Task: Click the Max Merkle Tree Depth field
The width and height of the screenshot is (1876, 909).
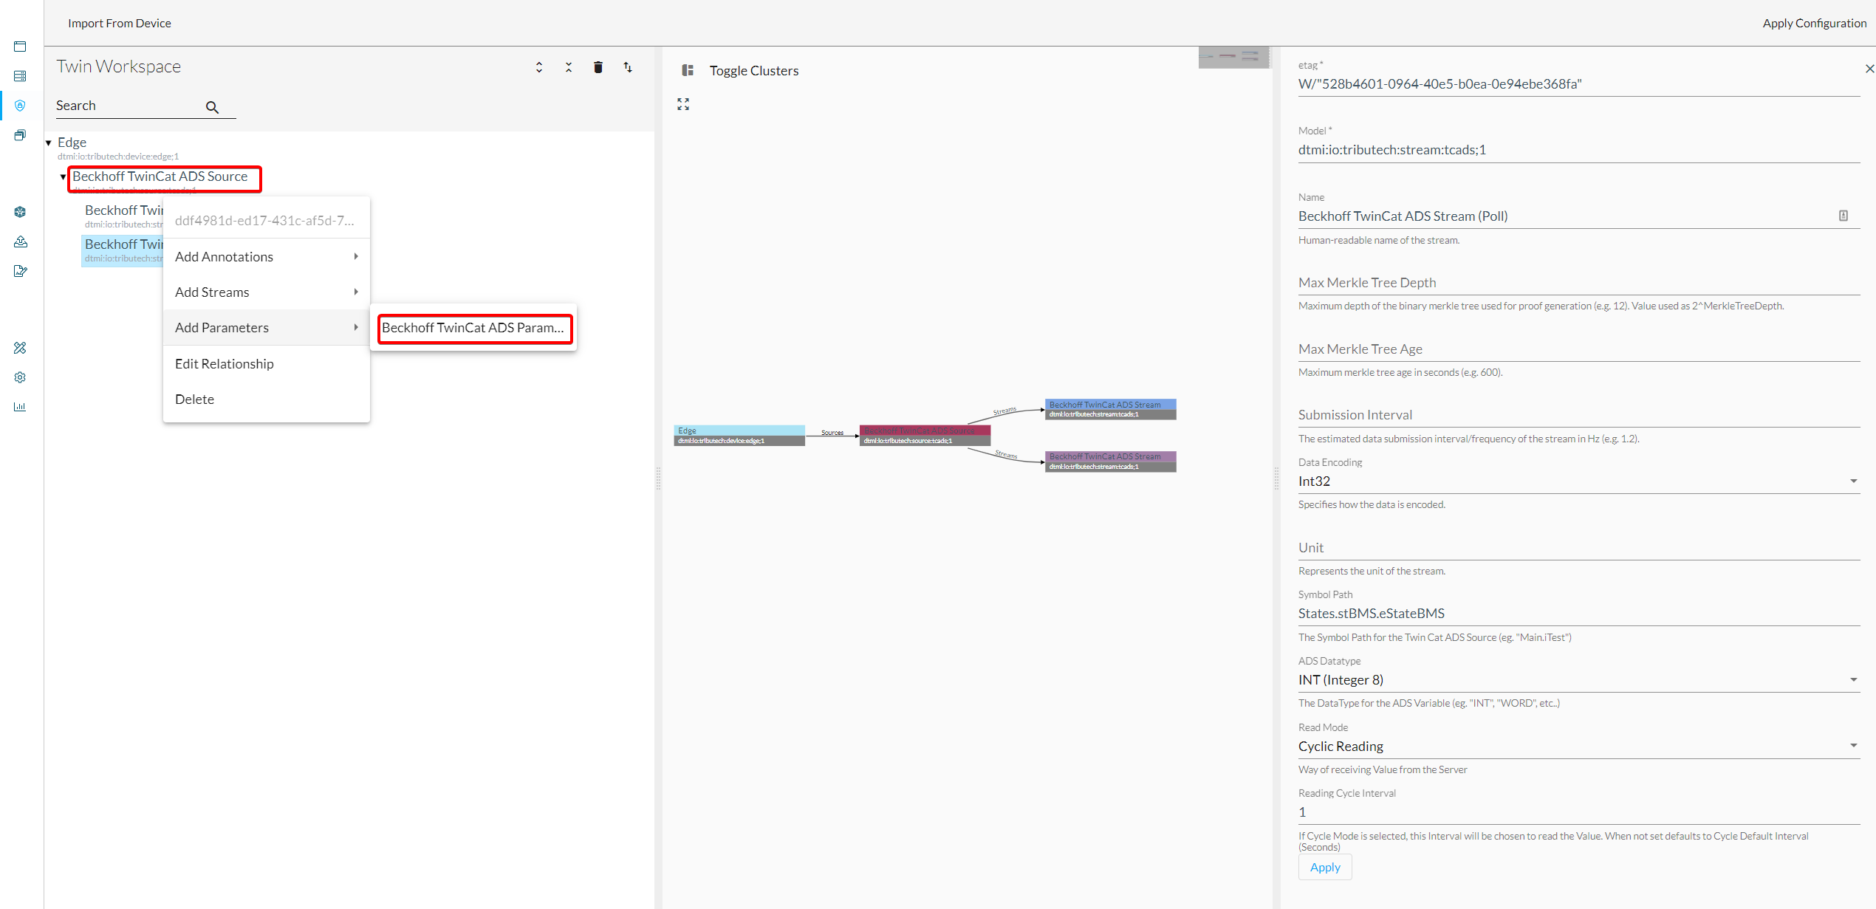Action: (x=1578, y=282)
